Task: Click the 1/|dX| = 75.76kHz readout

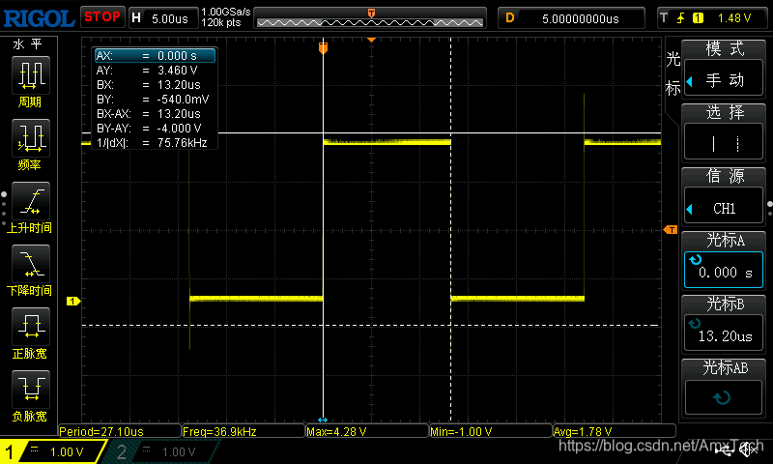Action: click(152, 143)
